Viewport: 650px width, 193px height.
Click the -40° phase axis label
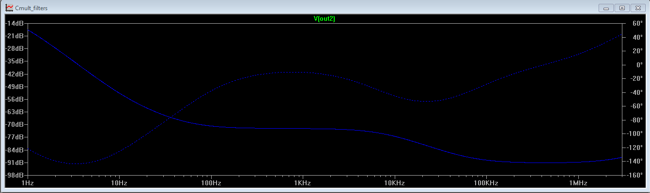pos(636,92)
